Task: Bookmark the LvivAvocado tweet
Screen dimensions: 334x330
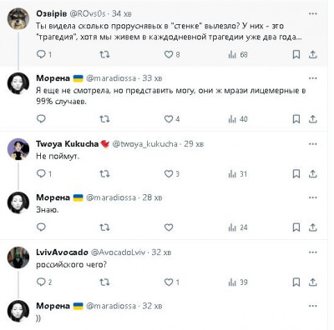Action: point(296,282)
